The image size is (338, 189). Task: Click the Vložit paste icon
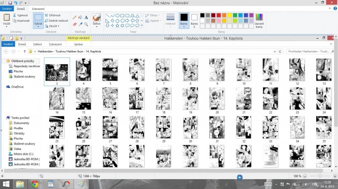(6, 18)
